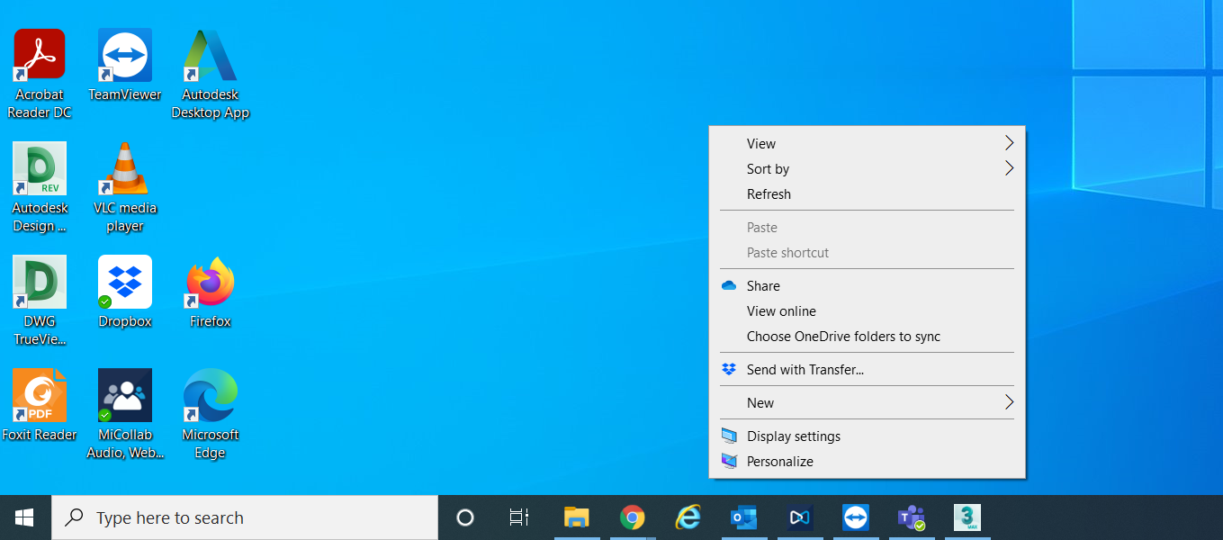Launch Internet Explorer from the taskbar
Viewport: 1223px width, 540px height.
pyautogui.click(x=688, y=517)
